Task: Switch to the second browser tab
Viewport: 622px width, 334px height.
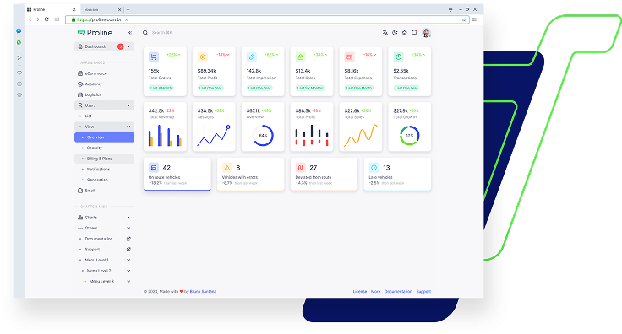Action: tap(101, 9)
